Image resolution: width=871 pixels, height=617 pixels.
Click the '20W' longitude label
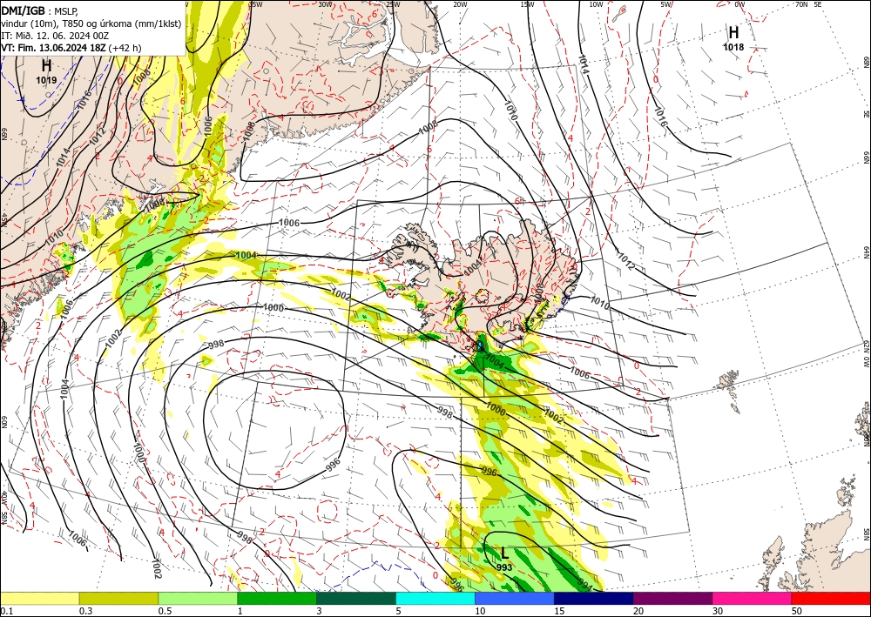pos(460,4)
